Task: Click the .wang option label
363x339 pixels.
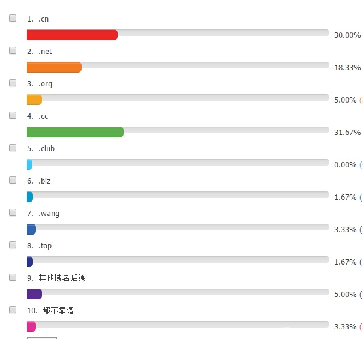Action: click(x=49, y=213)
